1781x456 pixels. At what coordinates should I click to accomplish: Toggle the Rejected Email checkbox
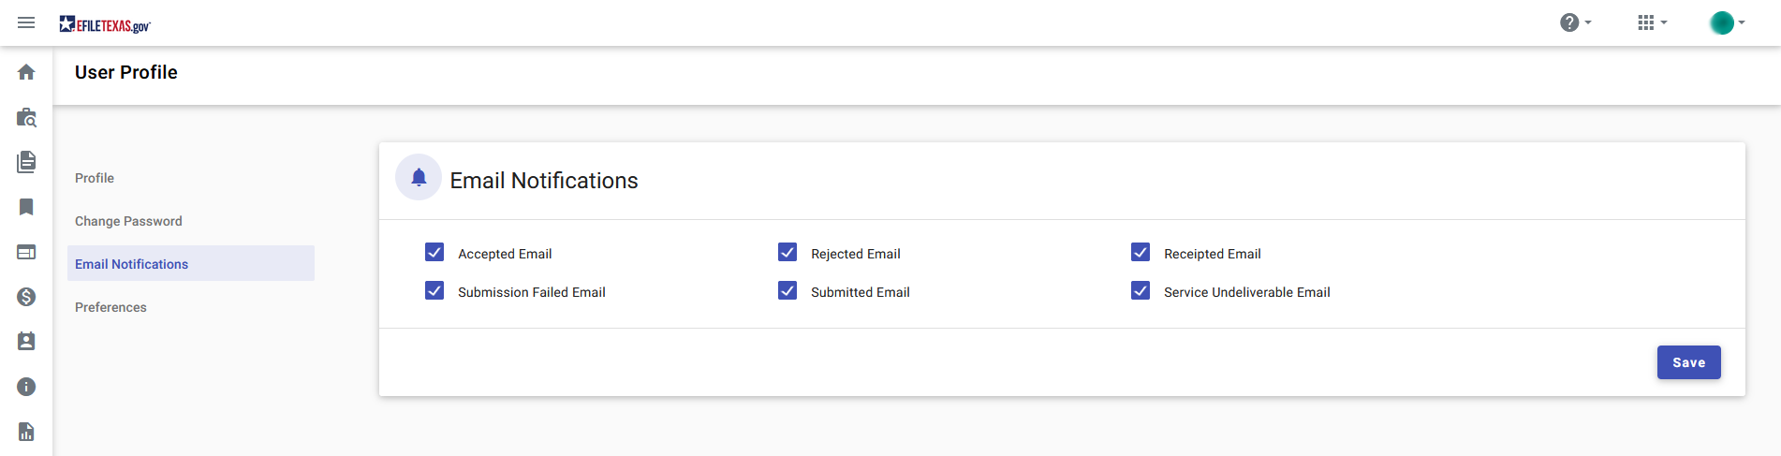point(787,253)
